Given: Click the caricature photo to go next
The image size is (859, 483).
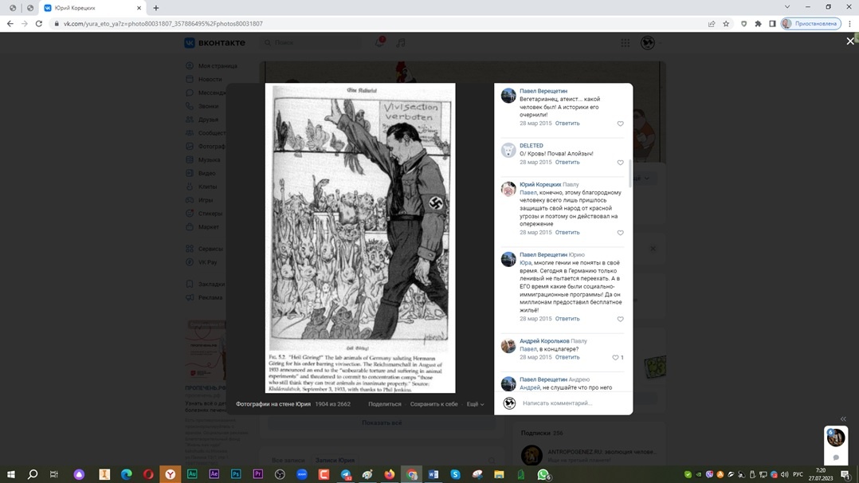Looking at the screenshot, I should (x=360, y=238).
